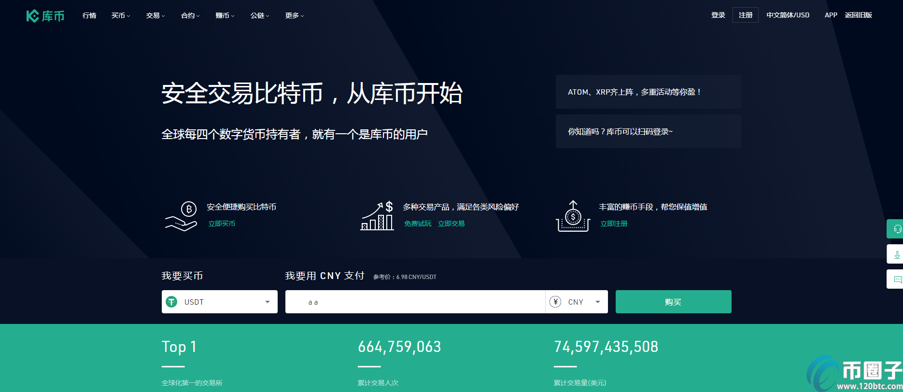Click the 注册 register button
Screen dimensions: 903x392
pyautogui.click(x=745, y=15)
